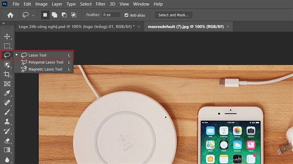Open the Window menu
293x164 pixels.
pos(141,4)
